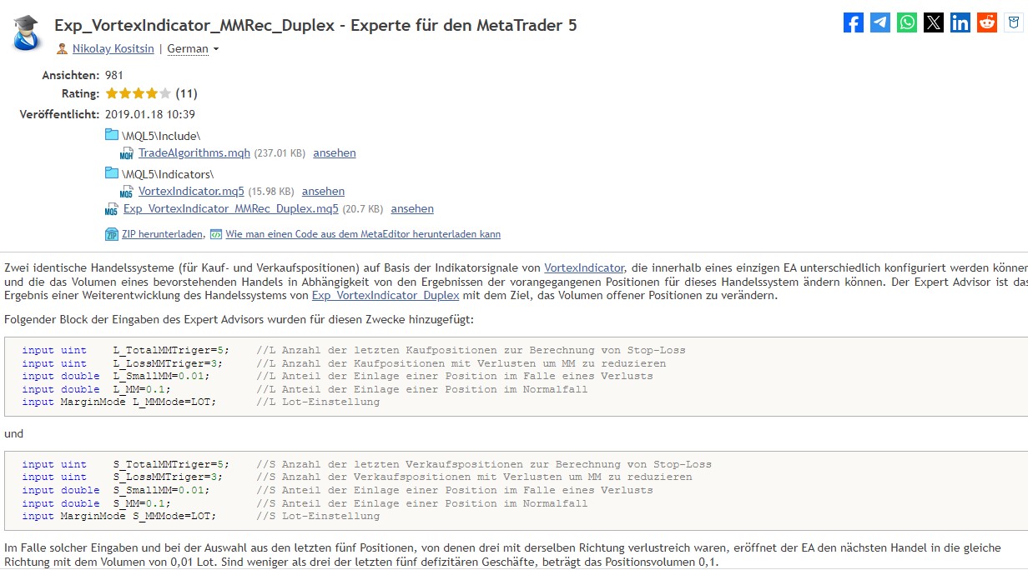Viewport: 1028px width, 570px height.
Task: Click the (15.98 KB) file size text
Action: [x=271, y=192]
